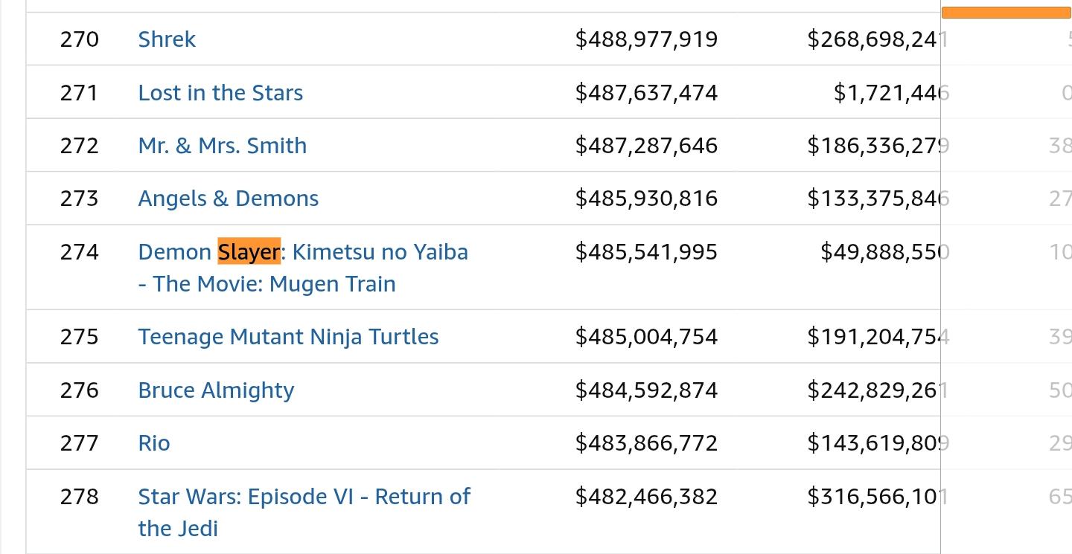Open the Angels & Demons movie page
1072x554 pixels.
tap(228, 199)
